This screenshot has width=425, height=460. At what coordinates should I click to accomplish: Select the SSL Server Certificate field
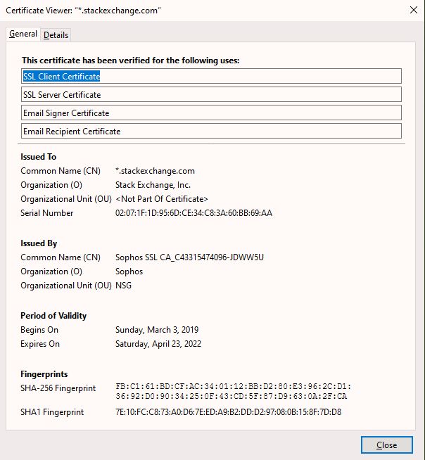[211, 94]
